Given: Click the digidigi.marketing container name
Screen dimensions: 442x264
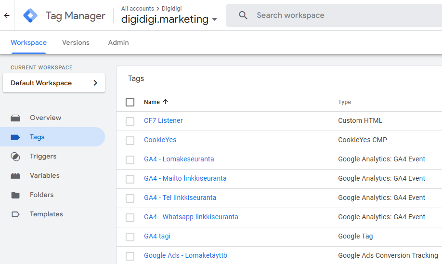Looking at the screenshot, I should (x=165, y=19).
